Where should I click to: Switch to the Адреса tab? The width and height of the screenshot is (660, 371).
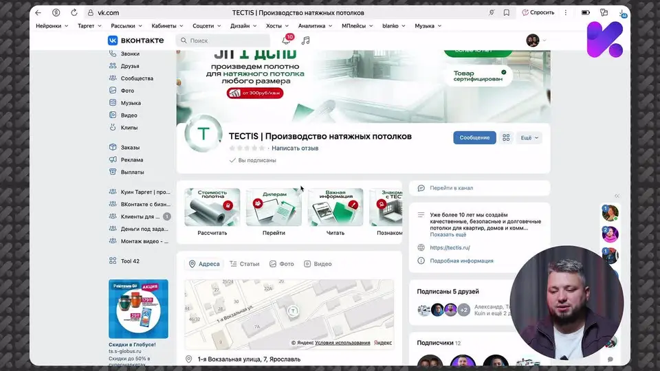tap(204, 264)
